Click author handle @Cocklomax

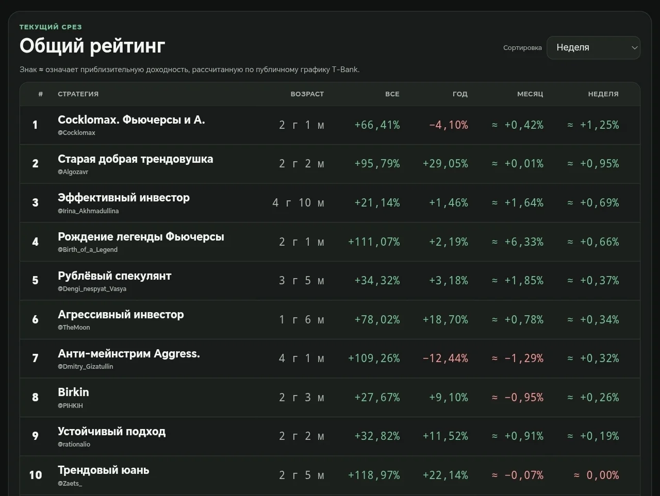tap(76, 133)
